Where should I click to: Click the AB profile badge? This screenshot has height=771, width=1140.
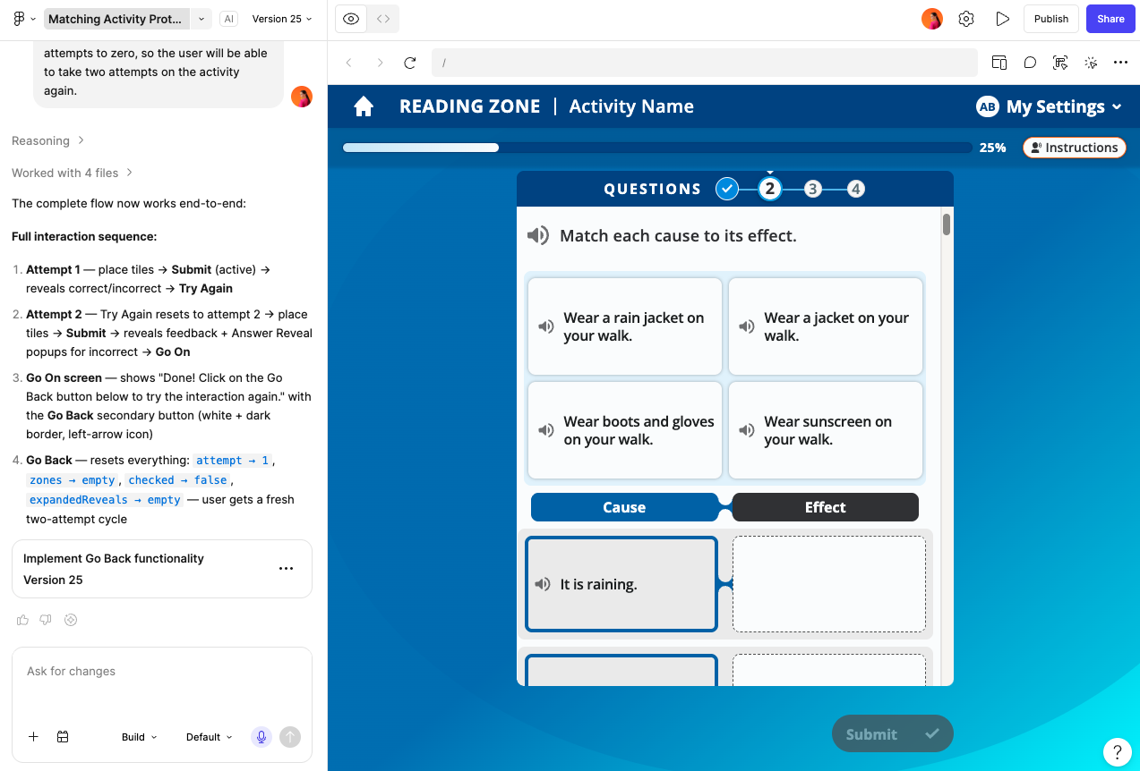(x=988, y=106)
